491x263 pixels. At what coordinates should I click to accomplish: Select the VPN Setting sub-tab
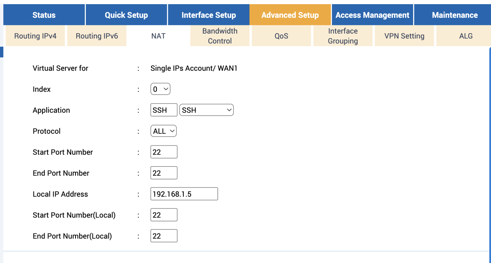pos(404,36)
